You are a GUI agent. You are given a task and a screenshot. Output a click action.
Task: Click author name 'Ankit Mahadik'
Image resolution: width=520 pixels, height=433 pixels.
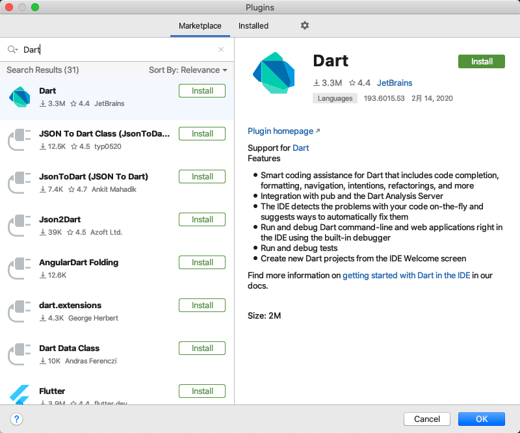point(114,189)
